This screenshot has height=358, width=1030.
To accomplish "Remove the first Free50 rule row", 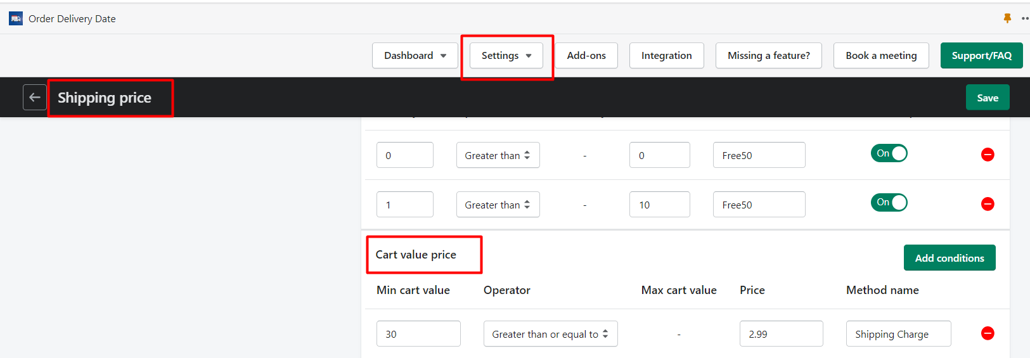I will [987, 155].
